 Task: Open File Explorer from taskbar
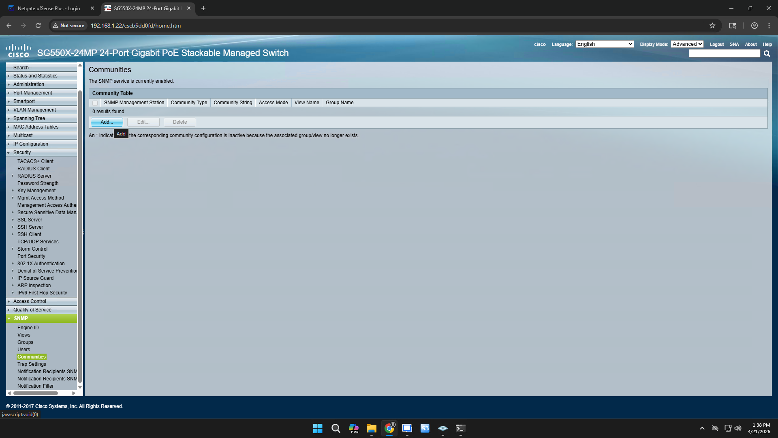pyautogui.click(x=371, y=428)
